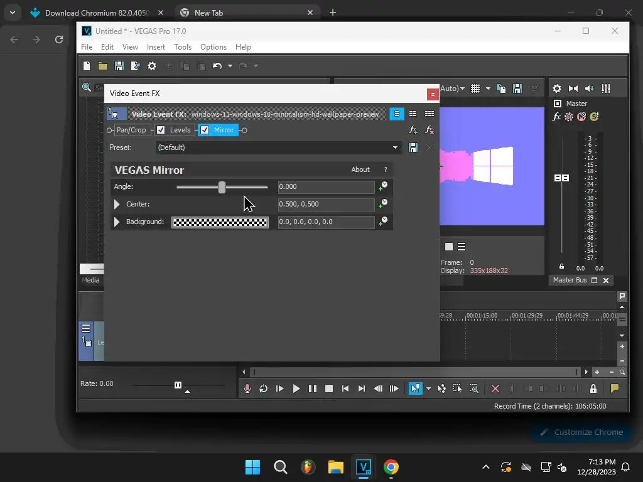Expand the Center parameter

pos(117,204)
